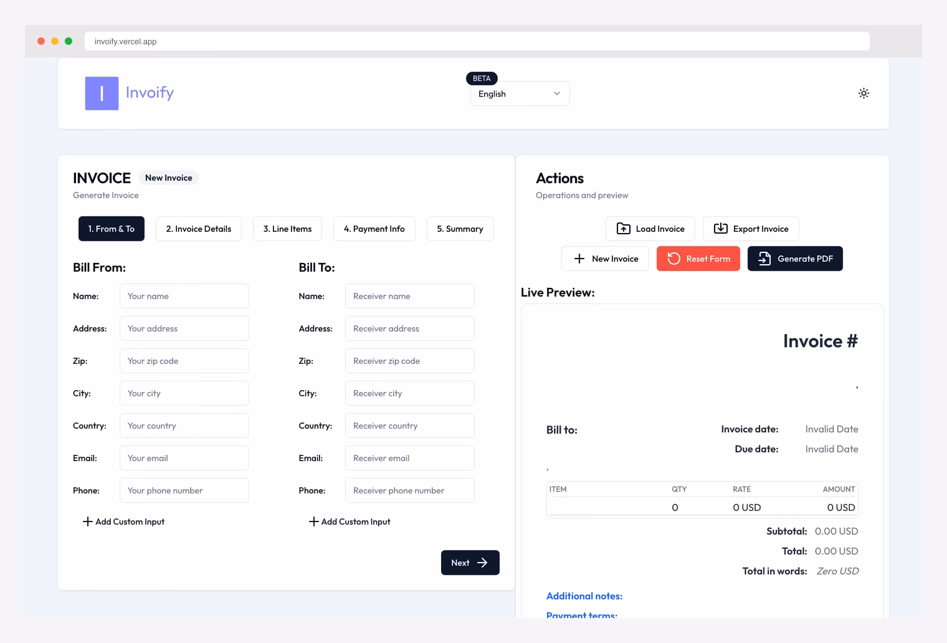Start a New Invoice from Actions panel
Image resolution: width=947 pixels, height=643 pixels.
tap(605, 259)
